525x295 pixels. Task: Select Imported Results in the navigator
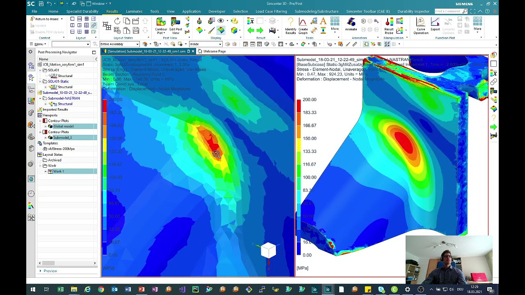click(55, 109)
